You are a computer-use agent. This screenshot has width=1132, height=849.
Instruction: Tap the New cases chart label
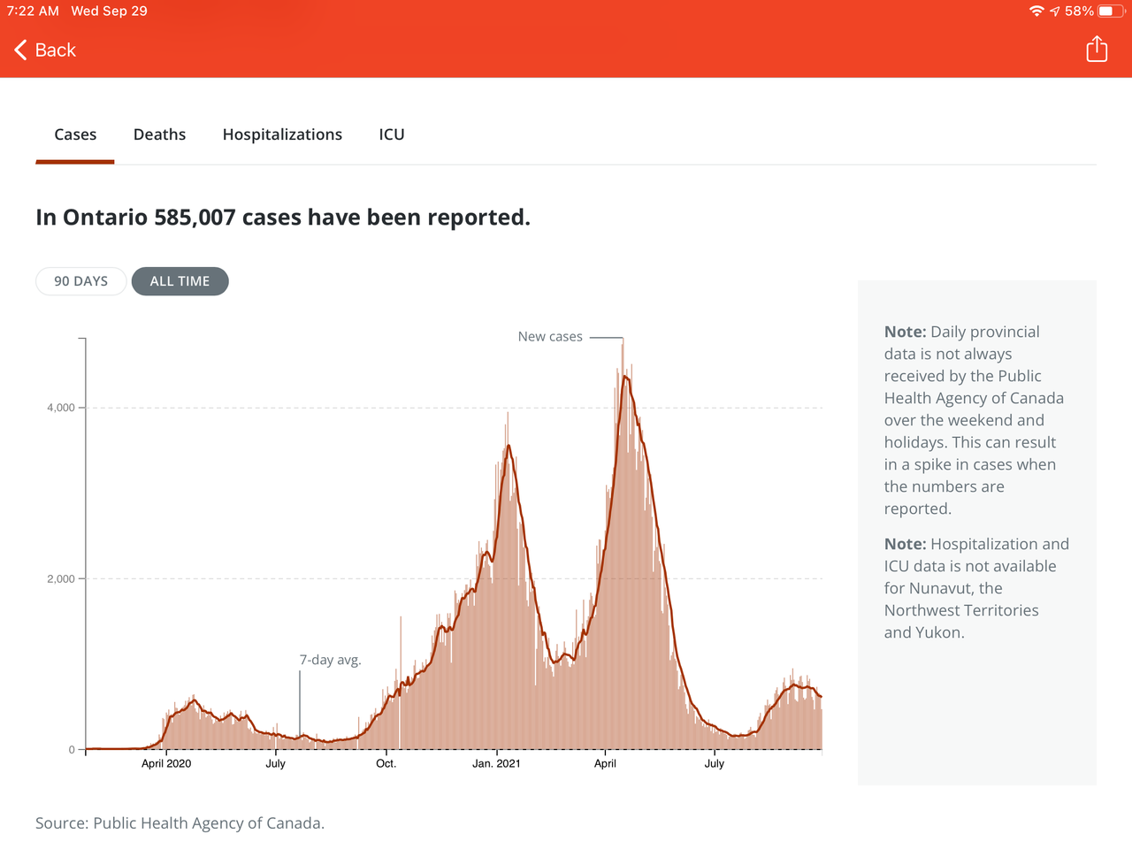[x=550, y=337]
